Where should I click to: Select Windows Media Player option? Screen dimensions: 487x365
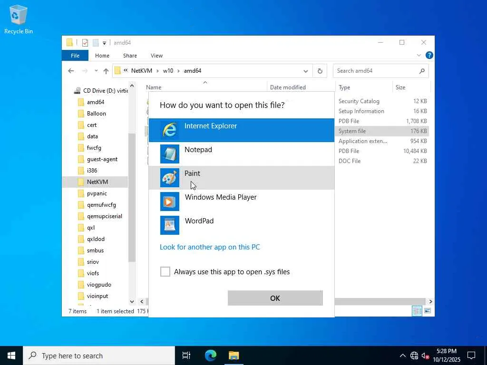point(241,202)
